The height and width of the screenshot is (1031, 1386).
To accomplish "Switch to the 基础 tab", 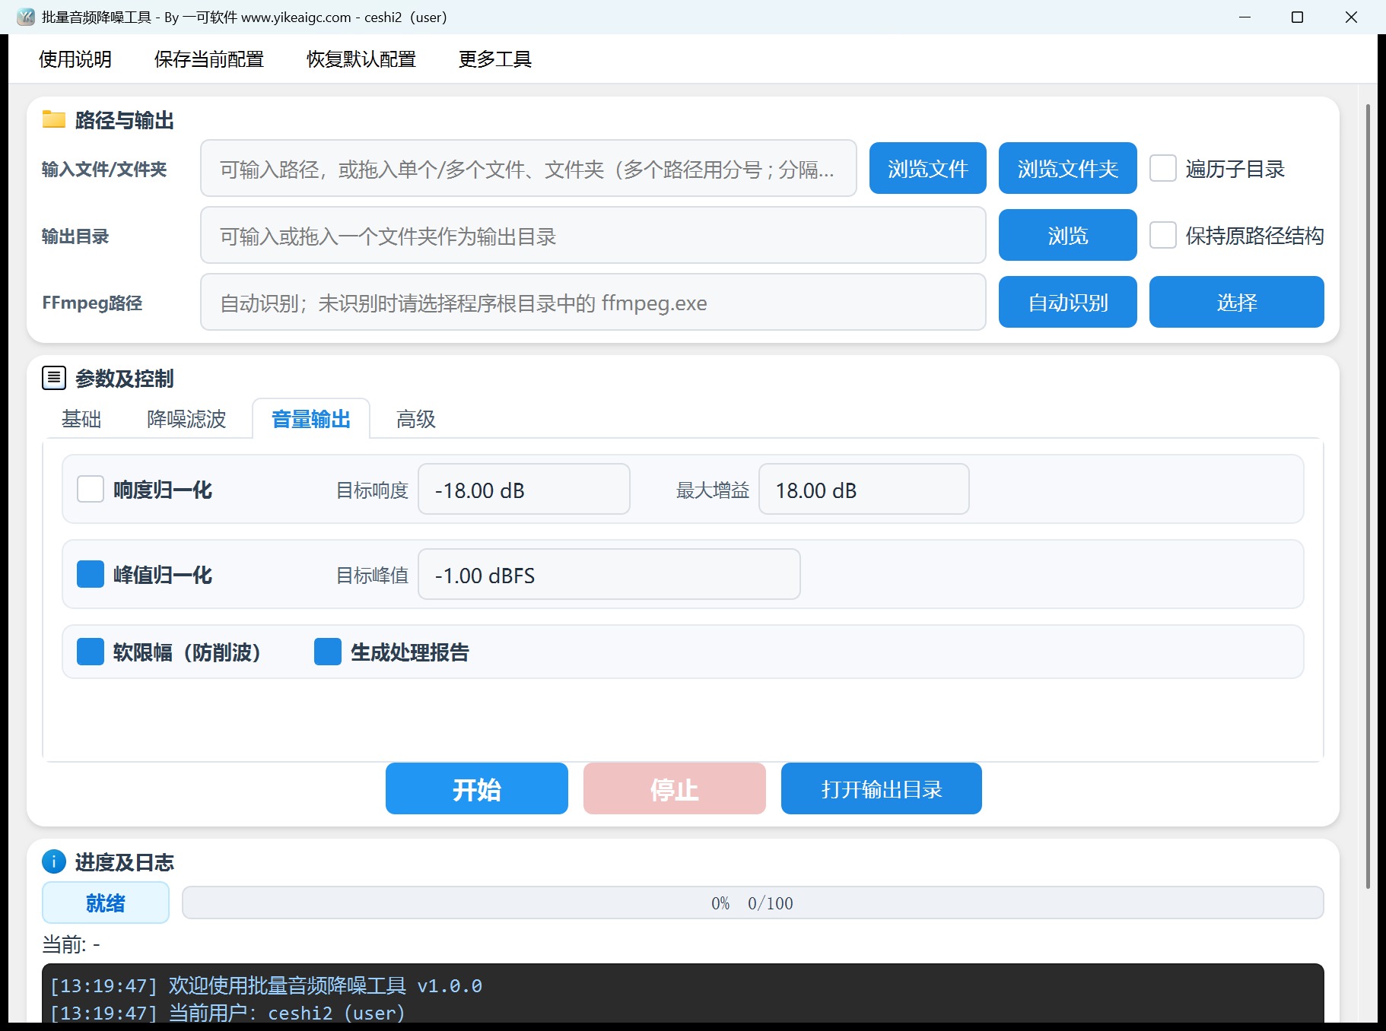I will [x=81, y=419].
